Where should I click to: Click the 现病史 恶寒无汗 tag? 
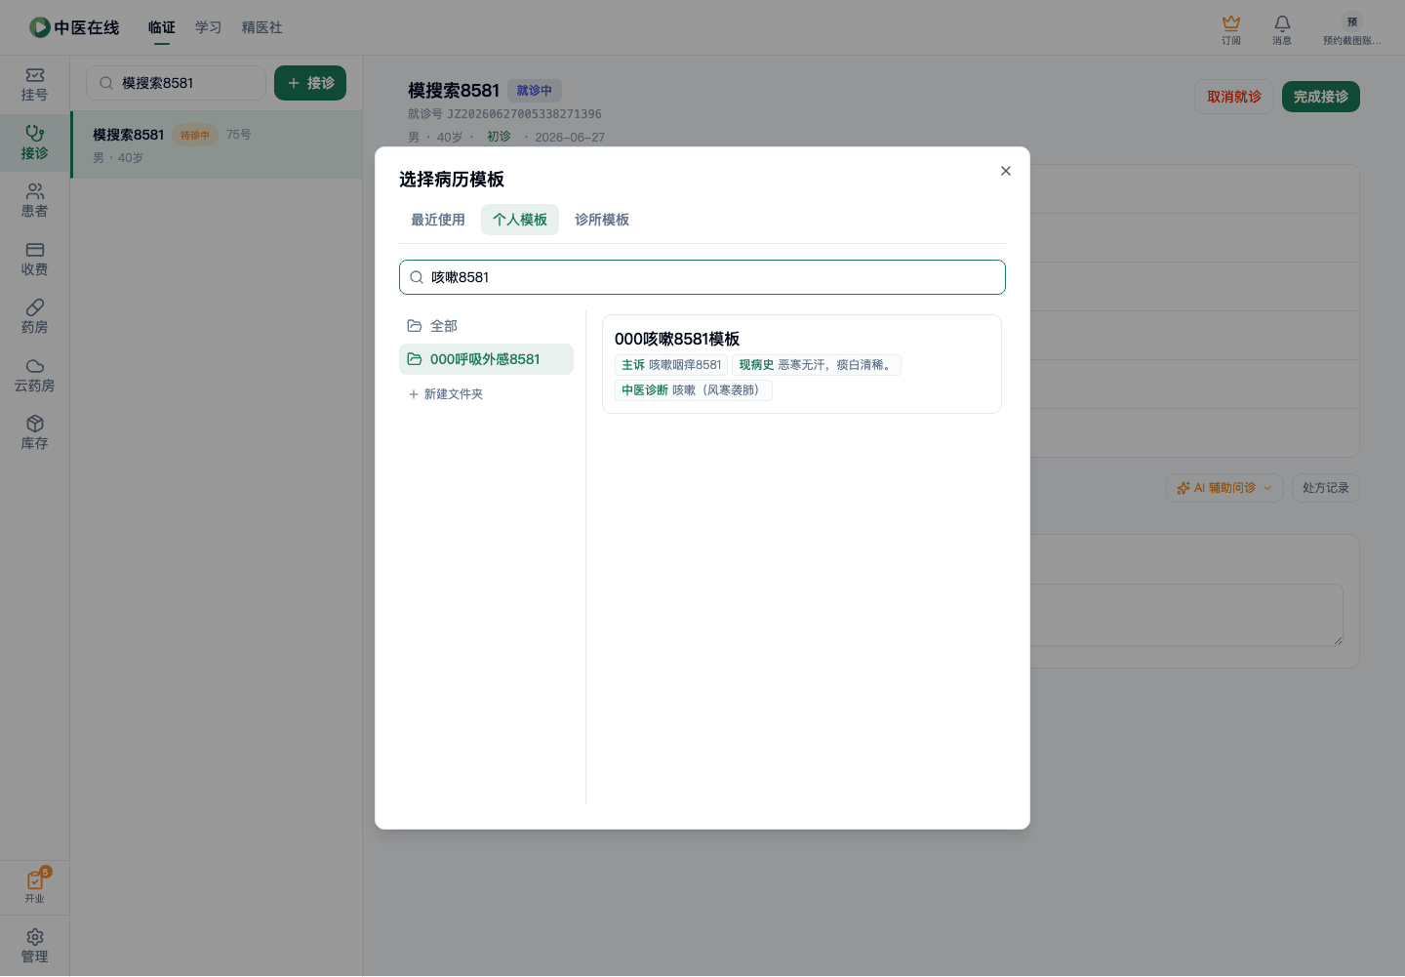tap(817, 365)
